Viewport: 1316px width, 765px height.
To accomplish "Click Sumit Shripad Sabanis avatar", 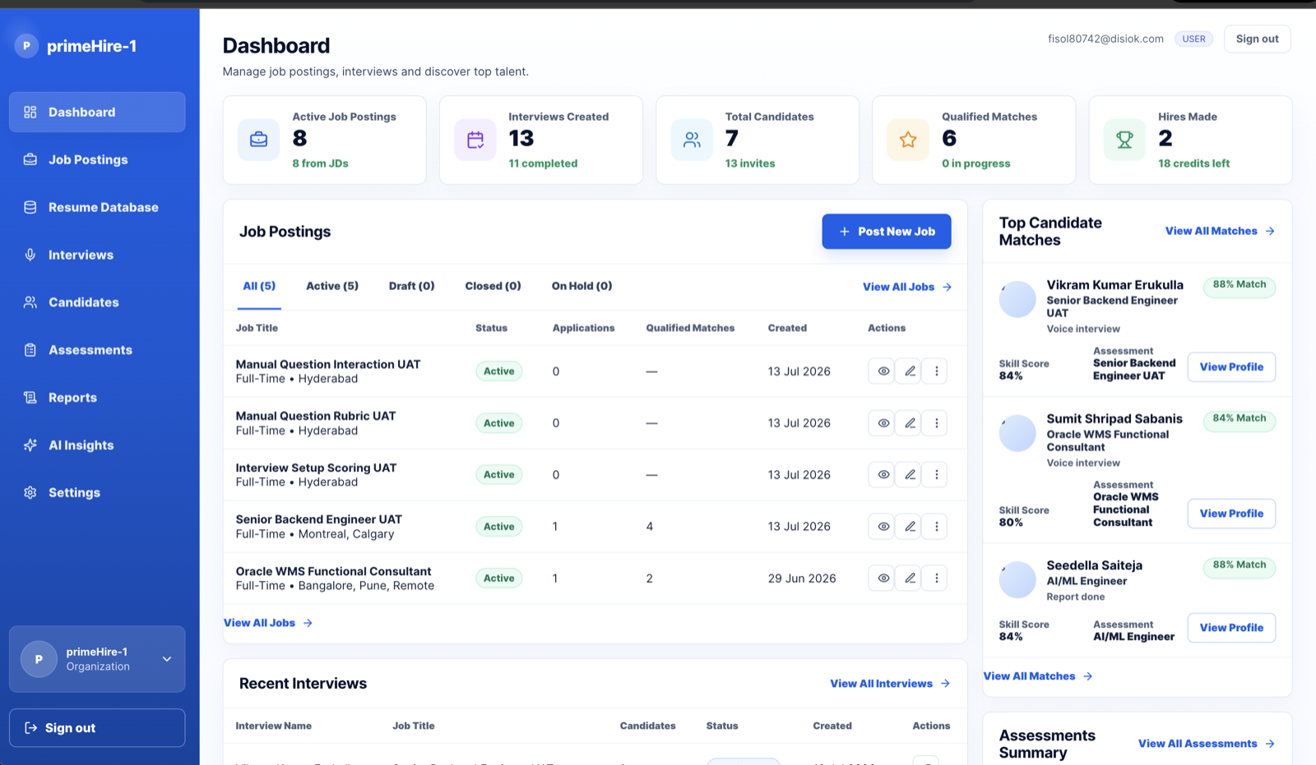I will pos(1017,433).
